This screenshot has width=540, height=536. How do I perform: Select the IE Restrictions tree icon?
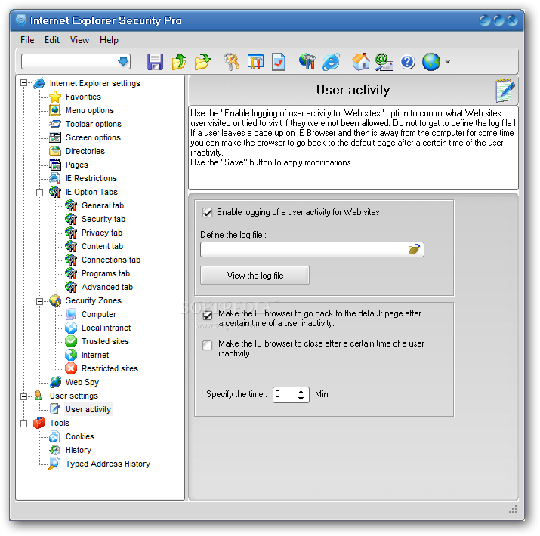tap(55, 178)
